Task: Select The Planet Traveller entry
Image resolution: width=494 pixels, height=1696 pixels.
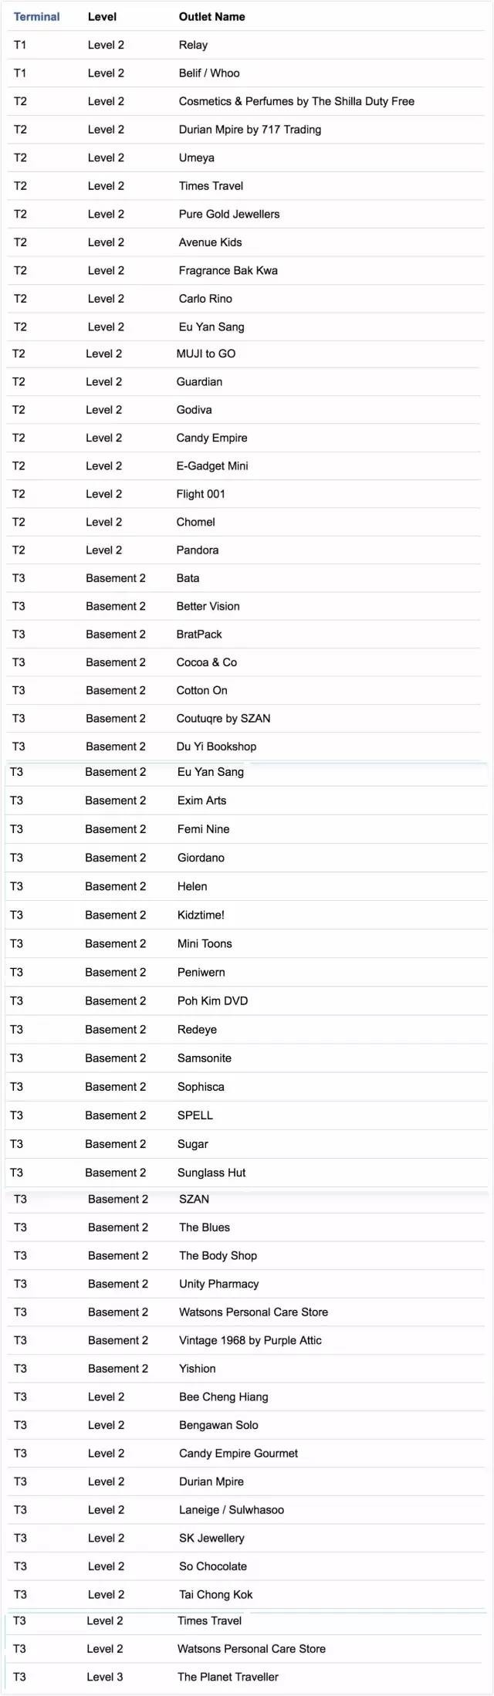Action: click(x=228, y=1677)
